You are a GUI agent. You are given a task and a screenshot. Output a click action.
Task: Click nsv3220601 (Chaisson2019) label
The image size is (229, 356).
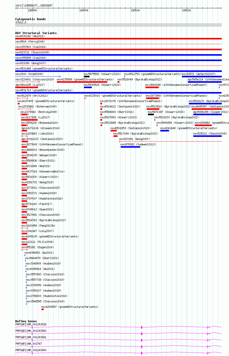34,79
